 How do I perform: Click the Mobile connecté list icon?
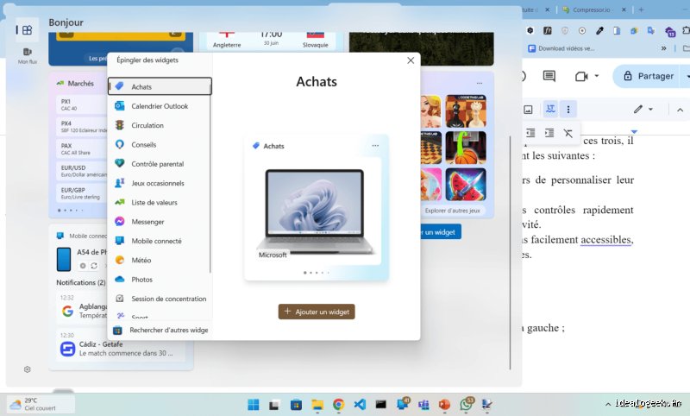pos(120,241)
